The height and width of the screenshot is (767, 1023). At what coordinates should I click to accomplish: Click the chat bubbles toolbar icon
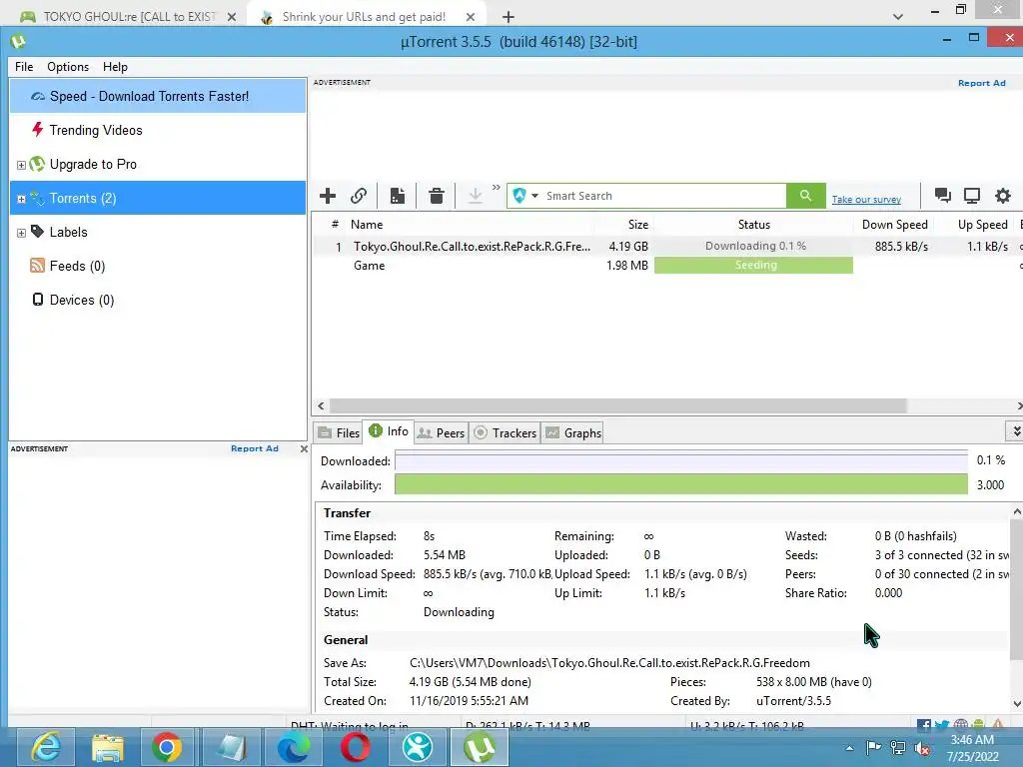[942, 196]
